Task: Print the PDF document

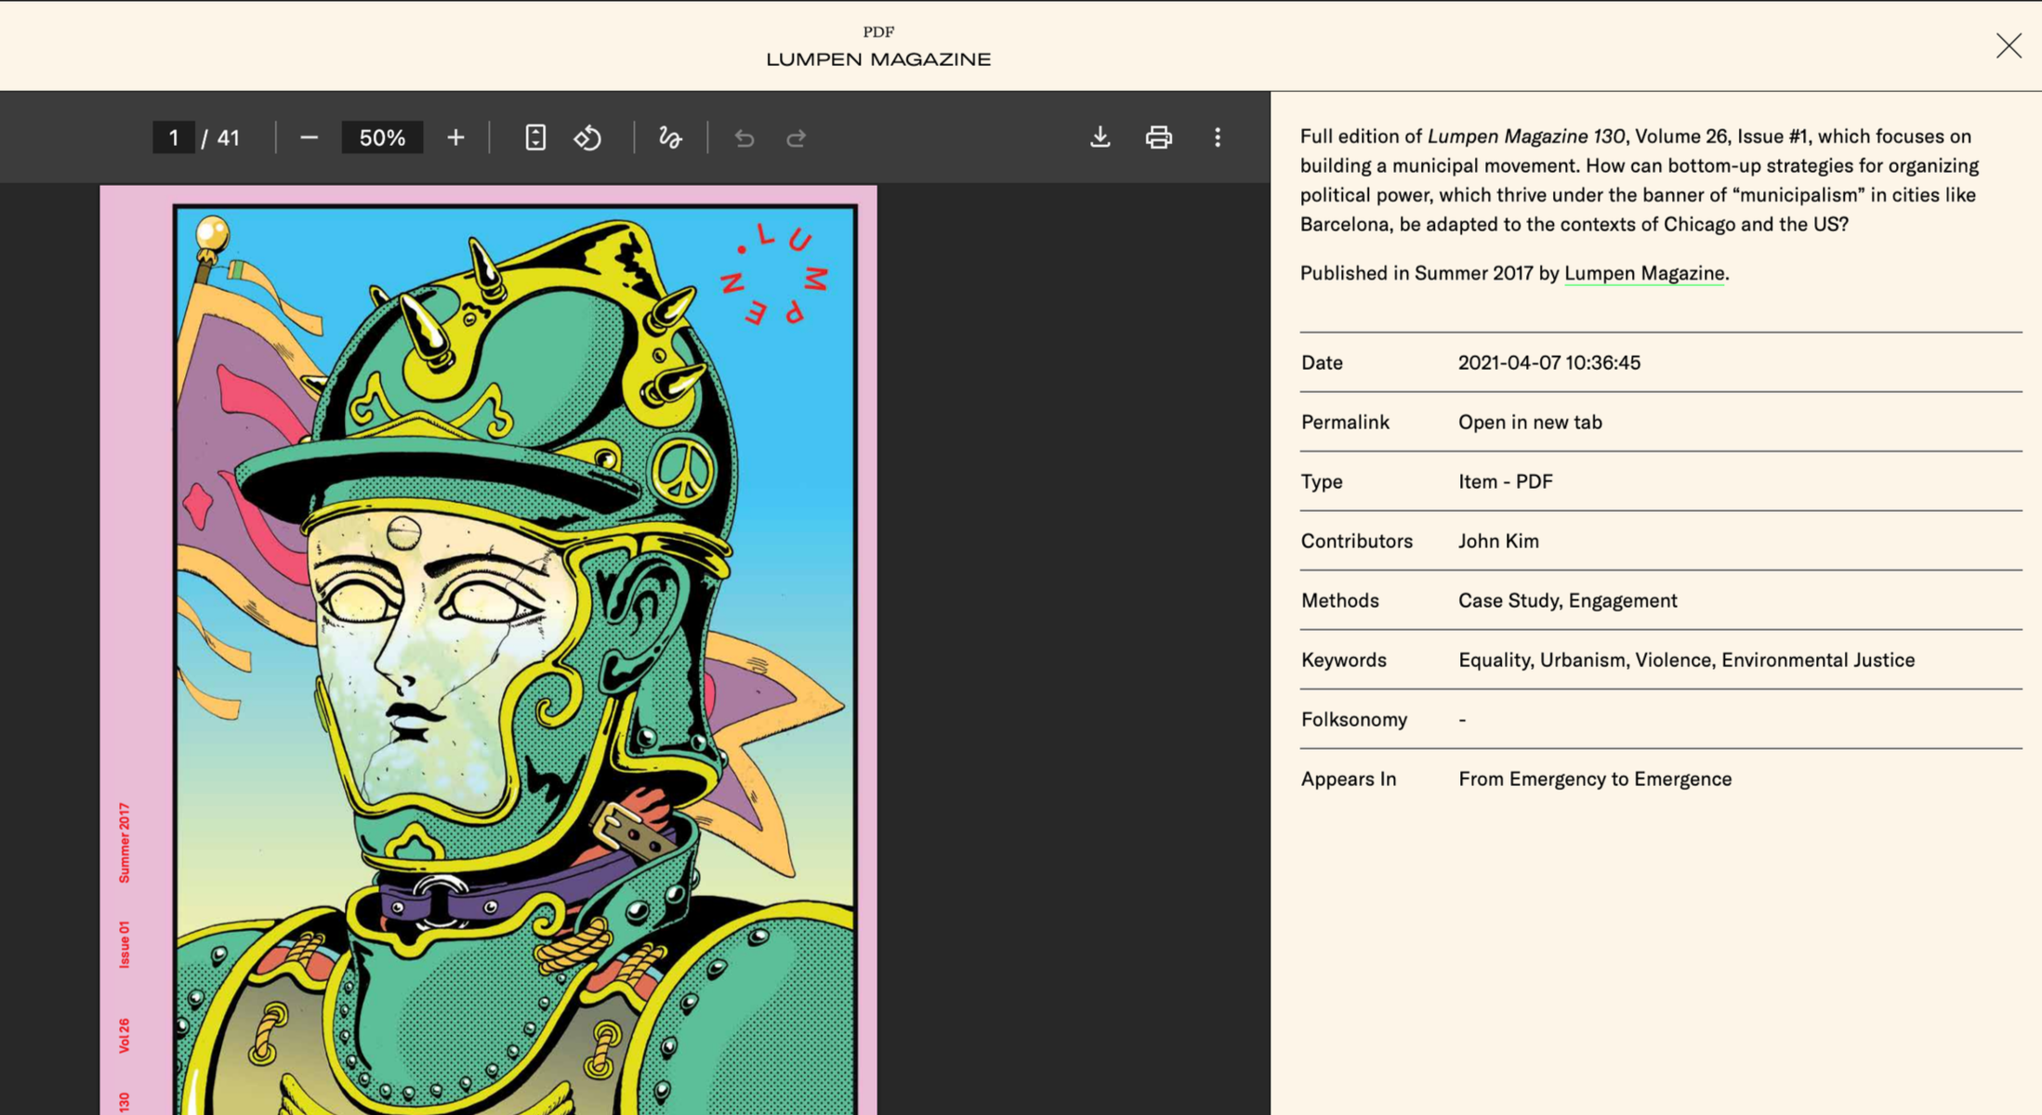Action: tap(1159, 138)
